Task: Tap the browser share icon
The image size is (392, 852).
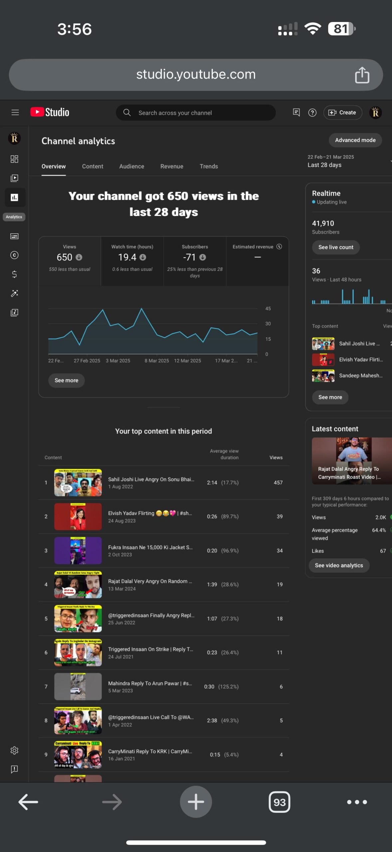Action: pos(362,75)
